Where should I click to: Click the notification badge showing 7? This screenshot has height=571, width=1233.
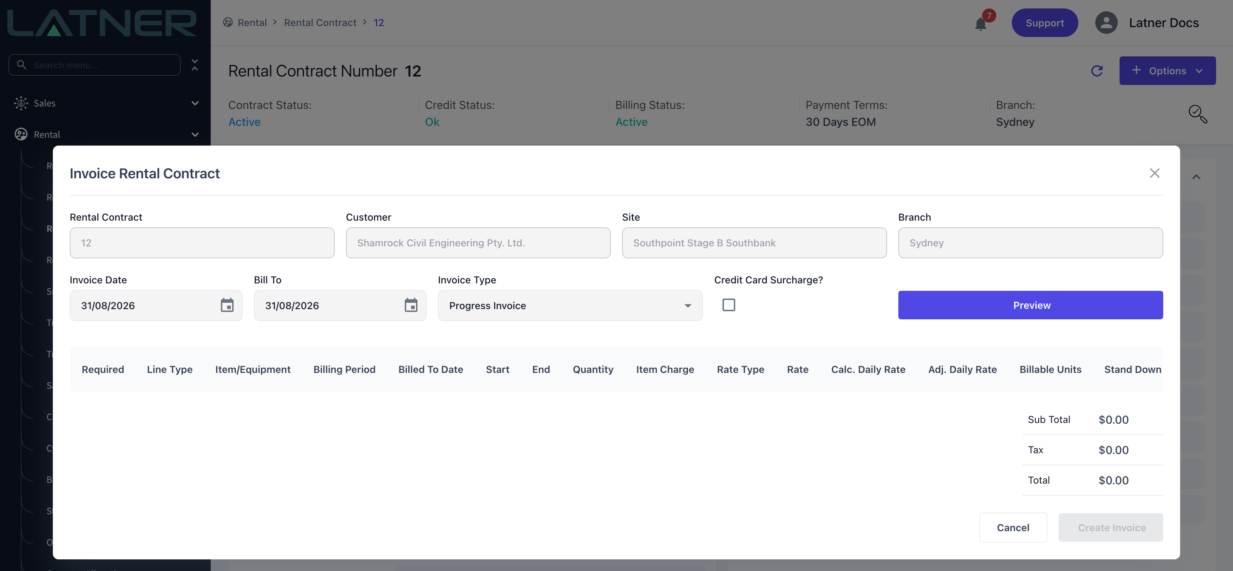(989, 15)
